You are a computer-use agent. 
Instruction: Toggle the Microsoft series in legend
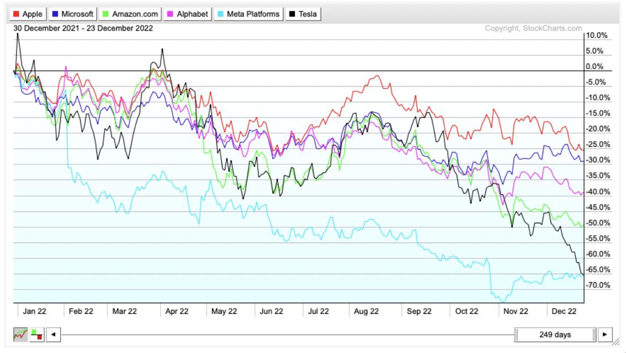pos(72,14)
